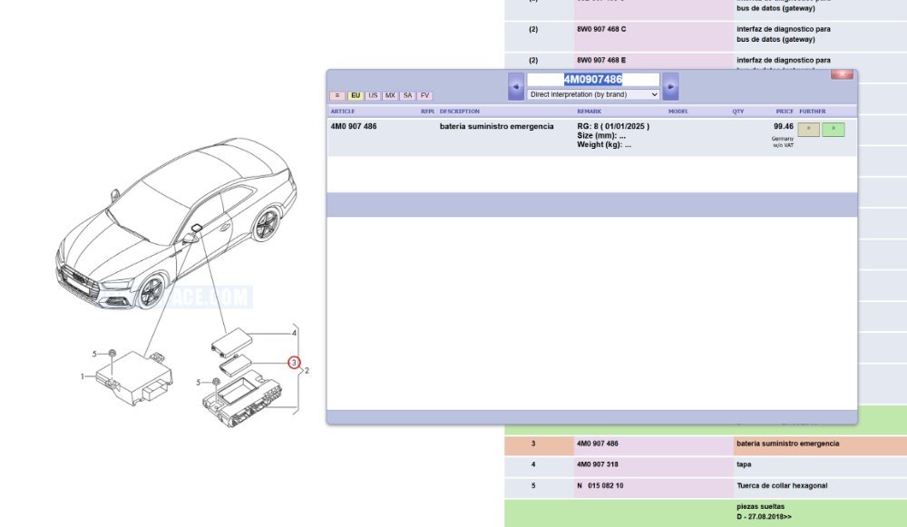The image size is (907, 527).
Task: Select the SA market toggle
Action: pyautogui.click(x=407, y=95)
